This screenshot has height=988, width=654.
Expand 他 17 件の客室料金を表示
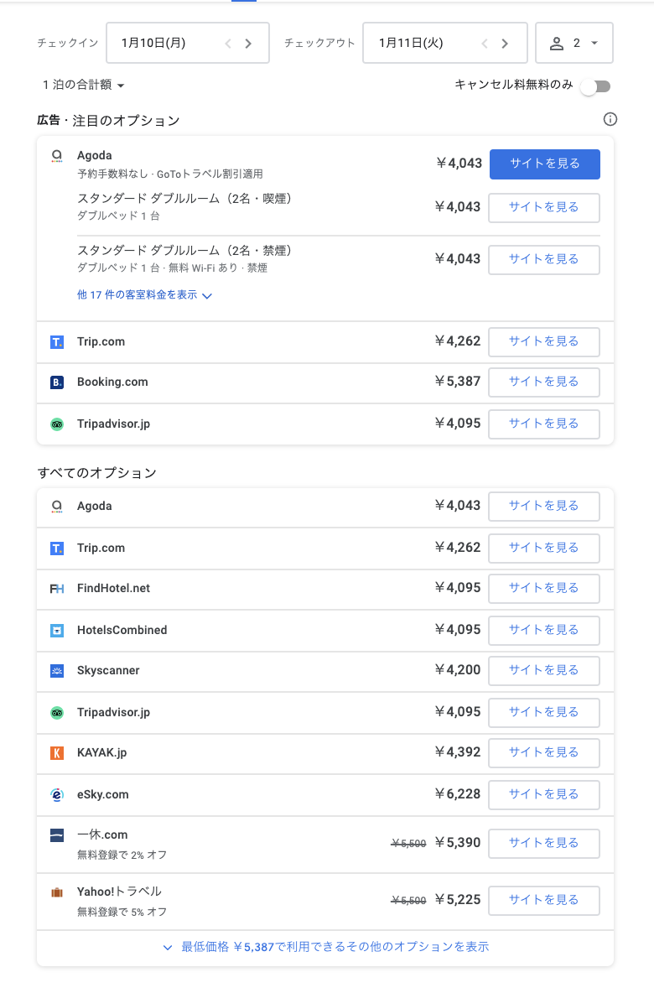(x=144, y=295)
